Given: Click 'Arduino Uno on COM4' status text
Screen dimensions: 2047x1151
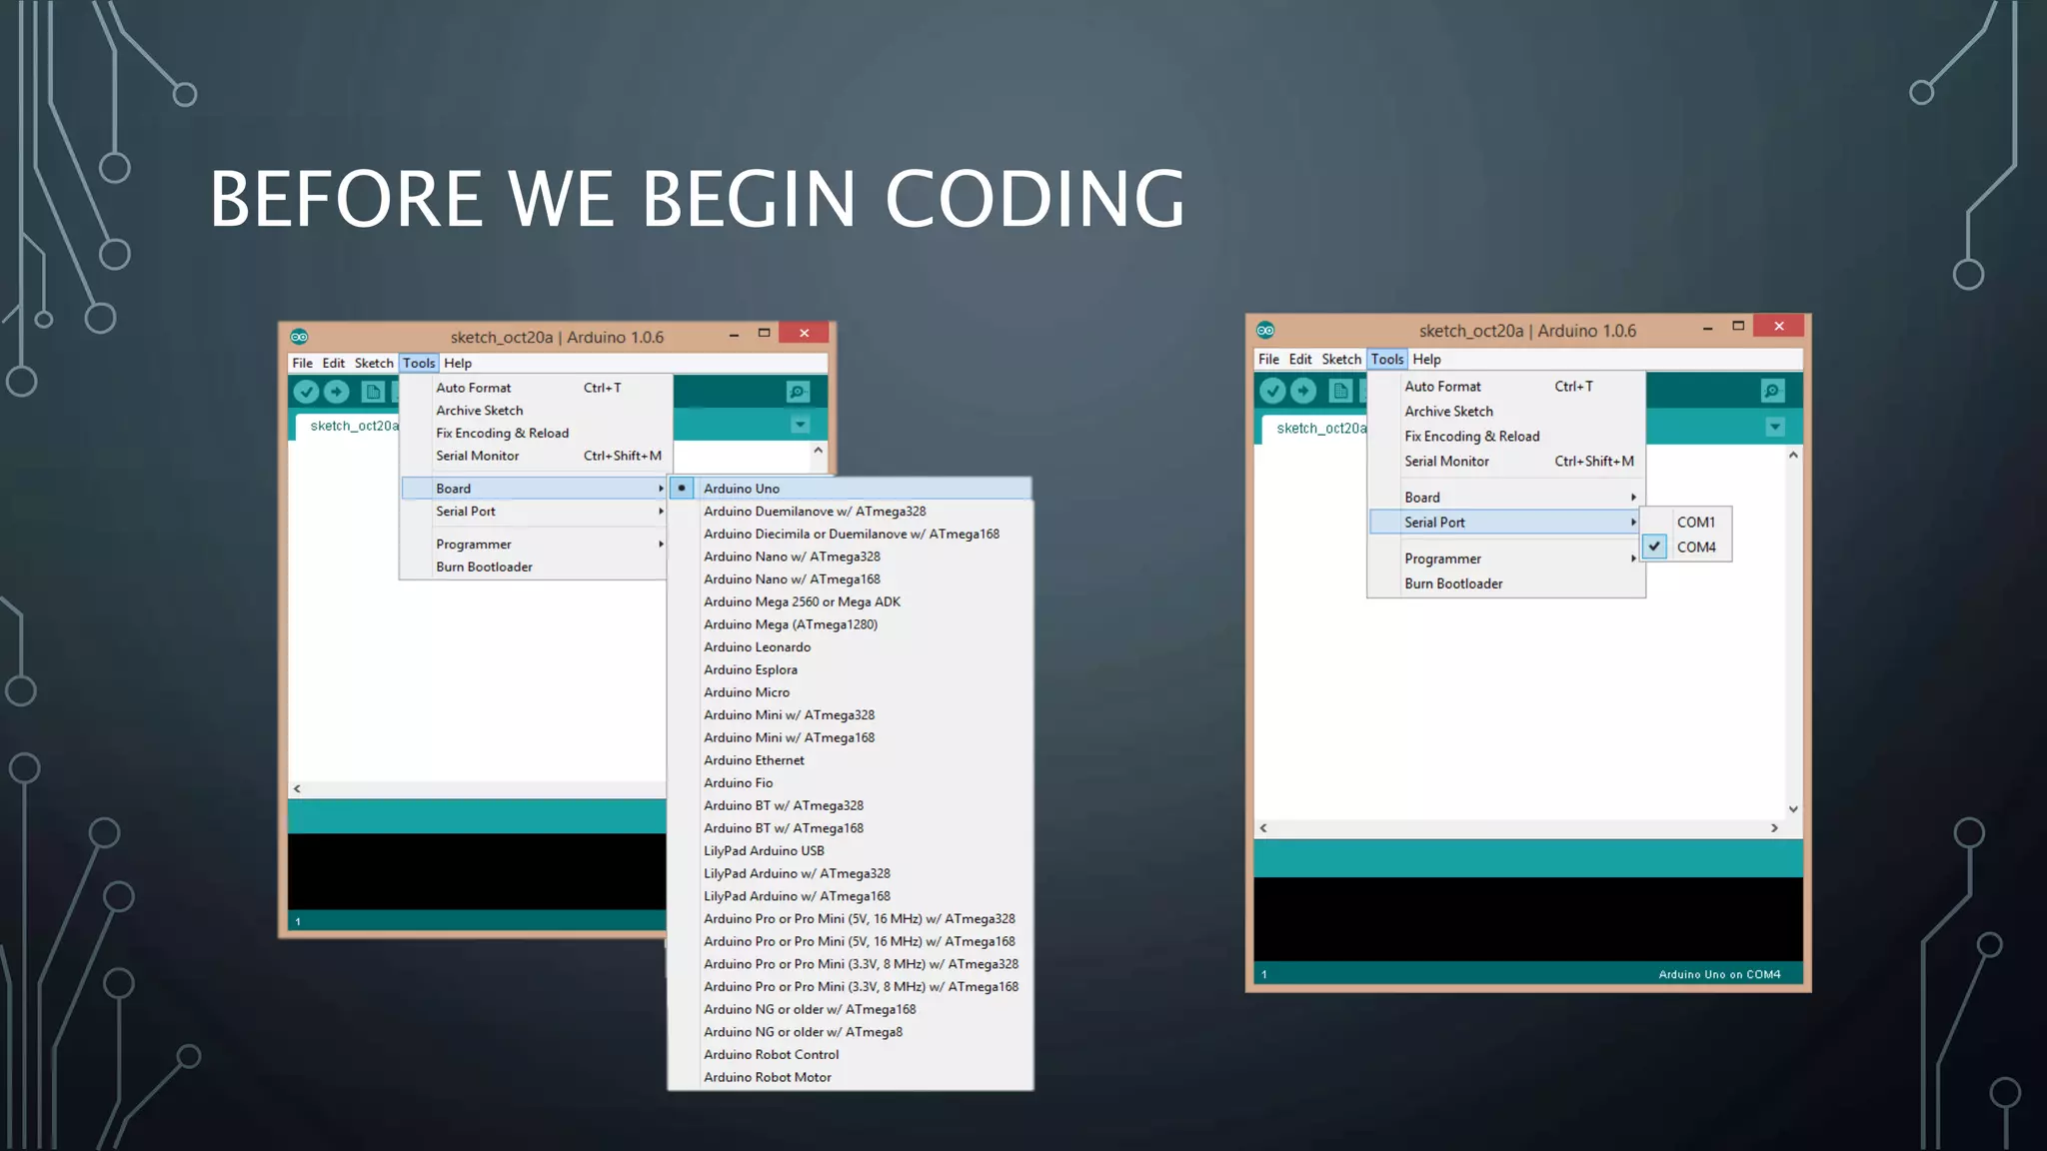Looking at the screenshot, I should tap(1719, 975).
